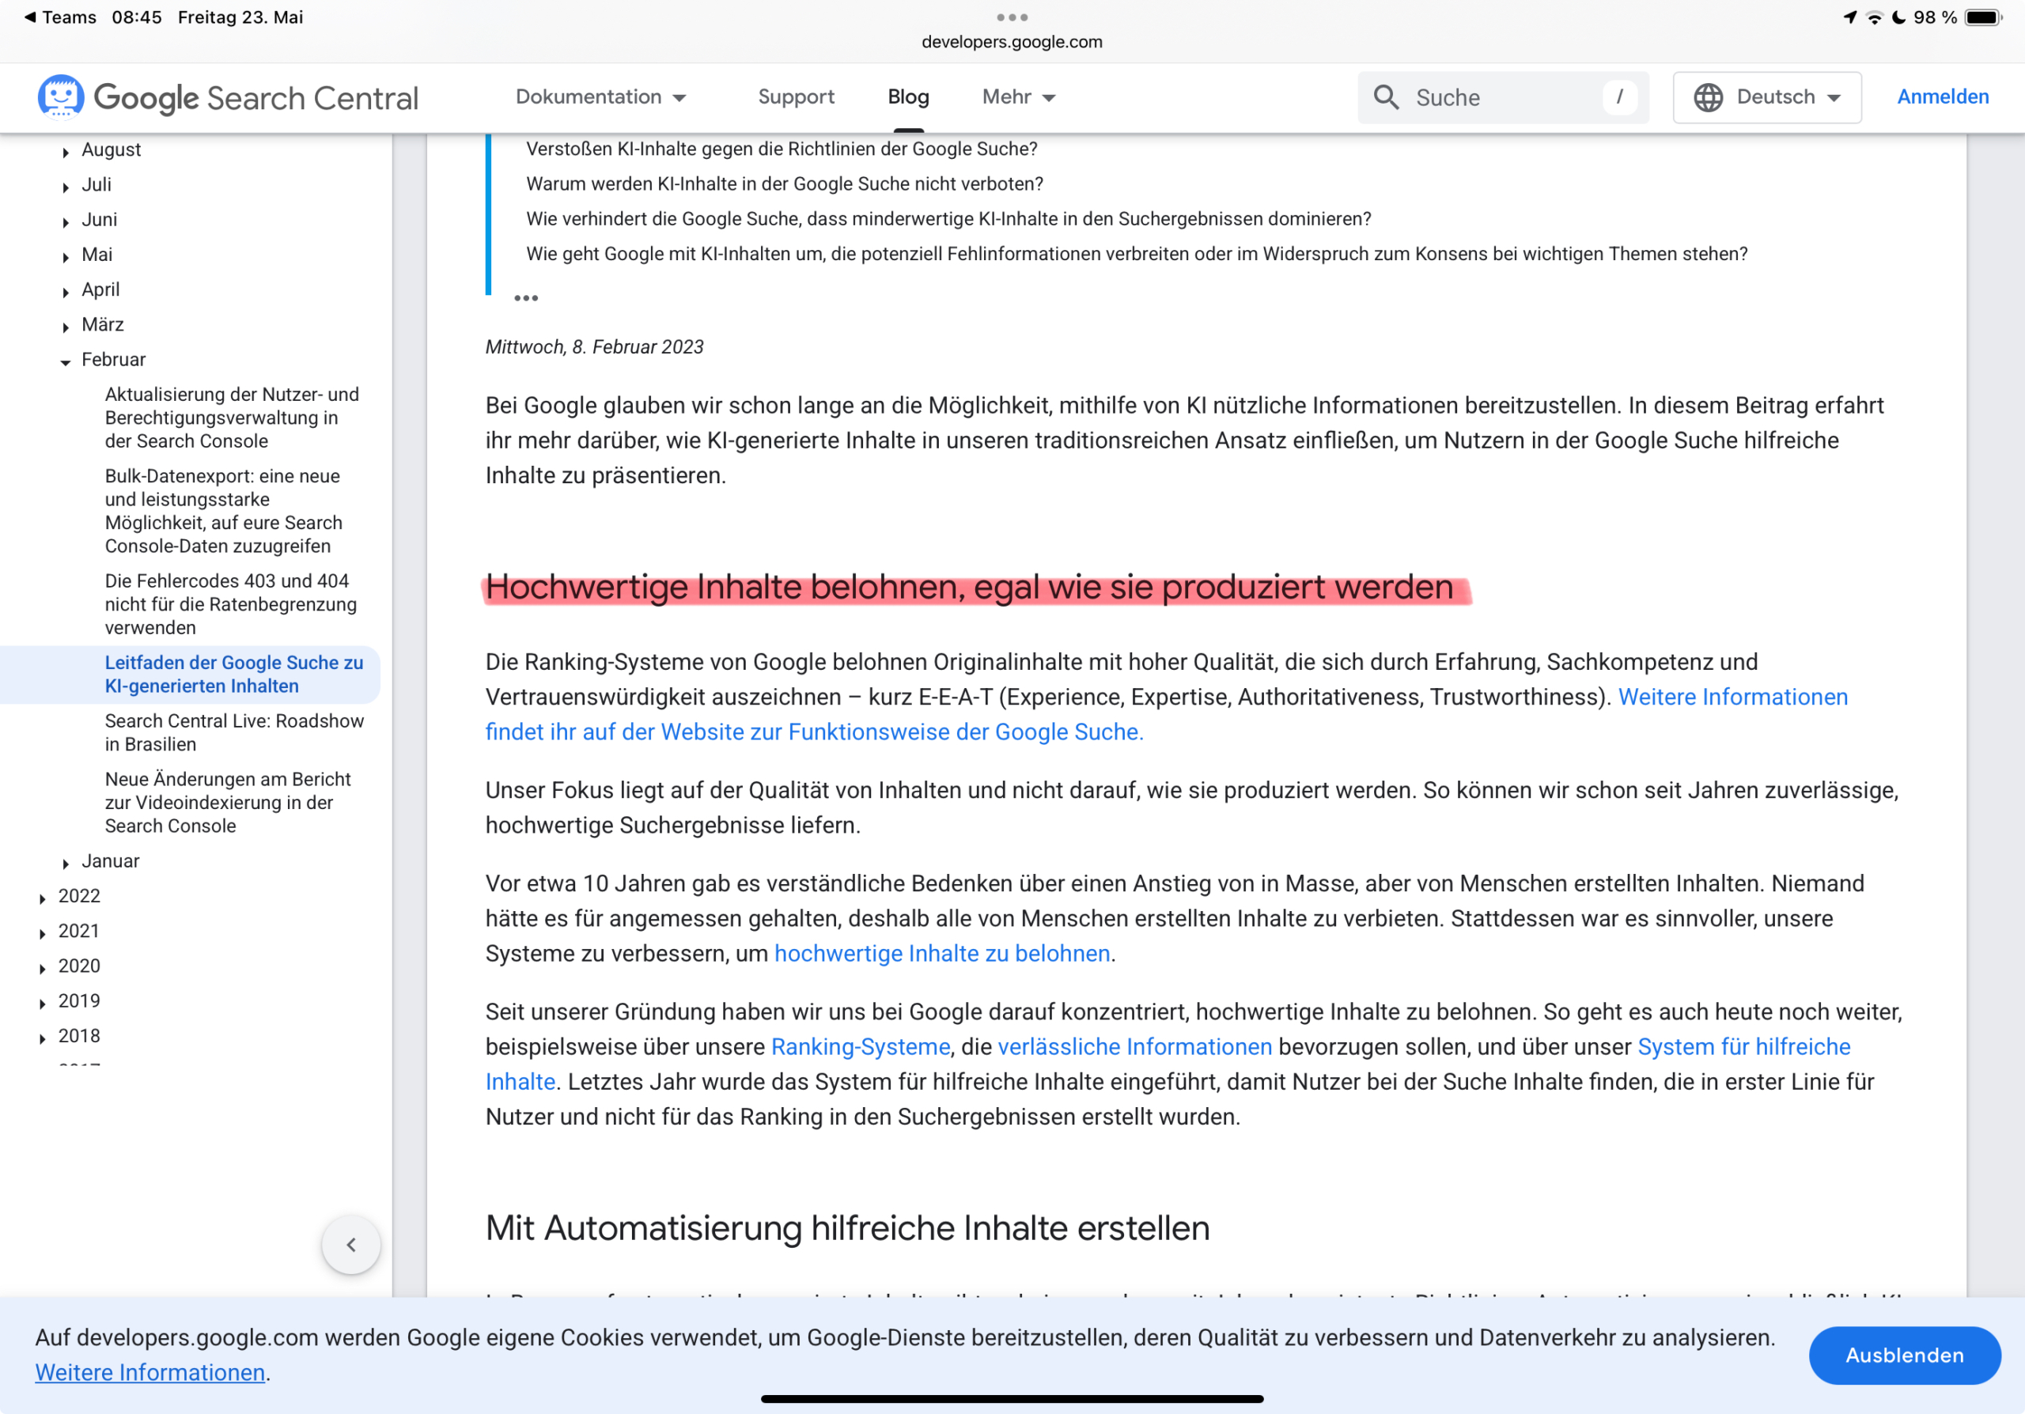Open the Ranking-Systeme link
Viewport: 2025px width, 1414px height.
(860, 1046)
